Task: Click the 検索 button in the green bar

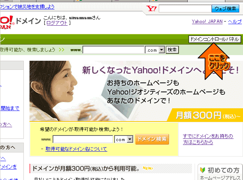Action: 172,50
